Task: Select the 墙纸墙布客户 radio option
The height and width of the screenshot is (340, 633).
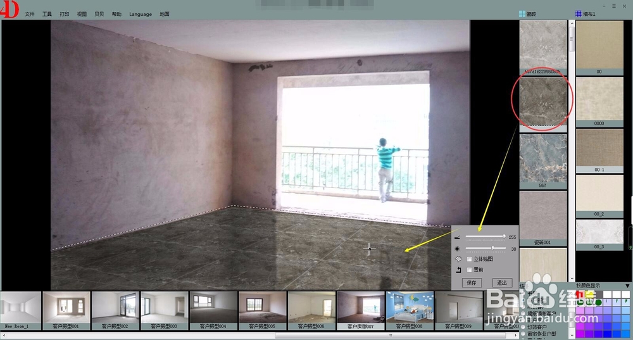Action: (523, 313)
